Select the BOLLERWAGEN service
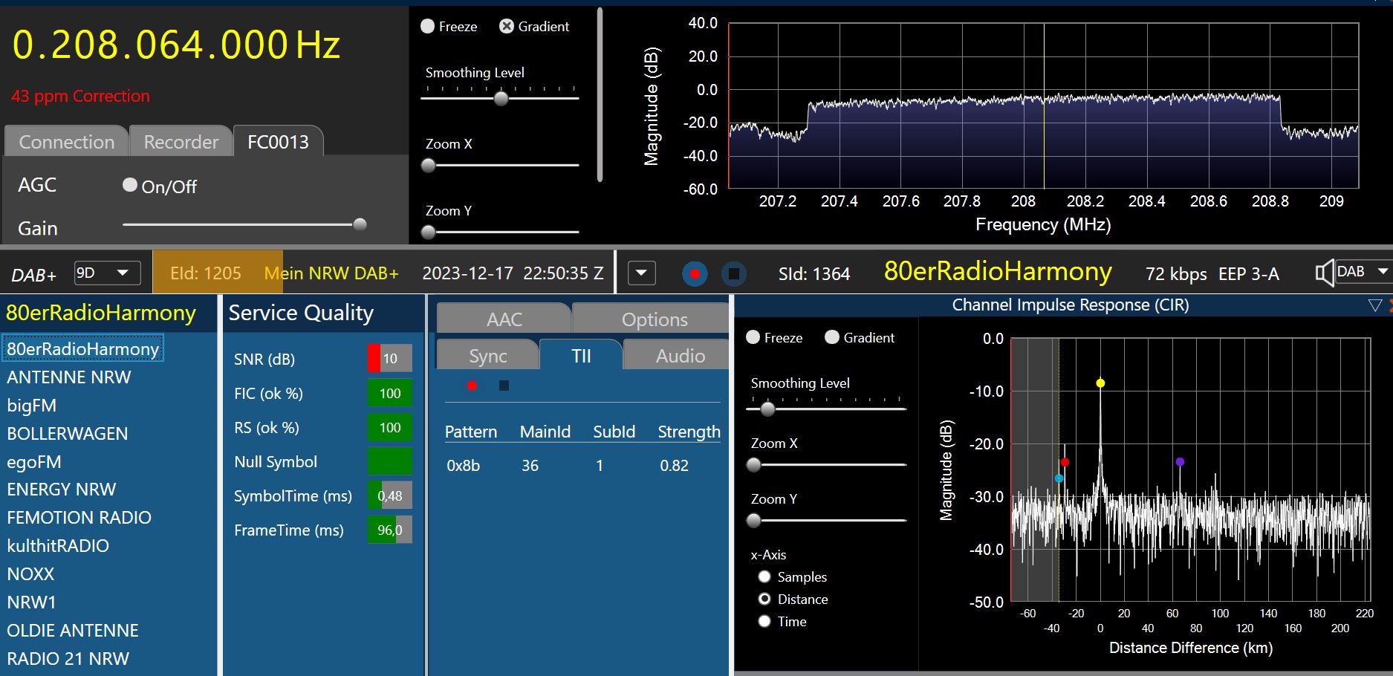 68,433
